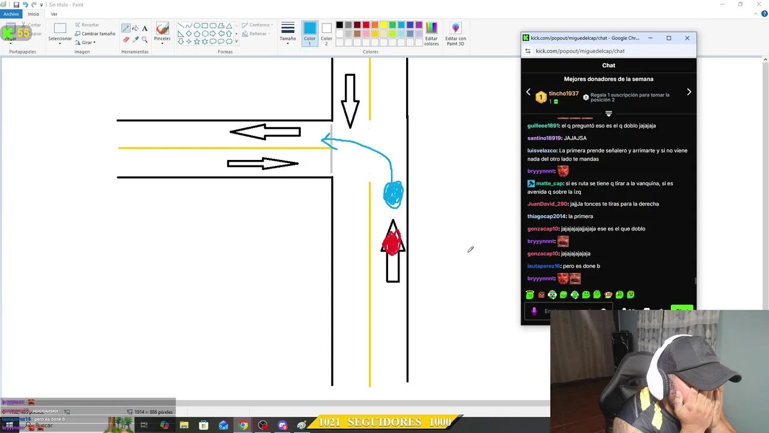
Task: Open the Paint palette icon on the taskbar
Action: coord(302,425)
